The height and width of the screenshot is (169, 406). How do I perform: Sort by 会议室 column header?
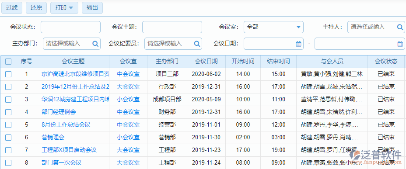pos(128,62)
